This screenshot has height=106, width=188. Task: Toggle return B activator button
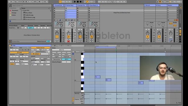pyautogui.click(x=159, y=37)
